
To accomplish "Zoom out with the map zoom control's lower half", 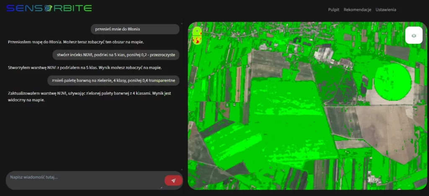I will tap(197, 40).
